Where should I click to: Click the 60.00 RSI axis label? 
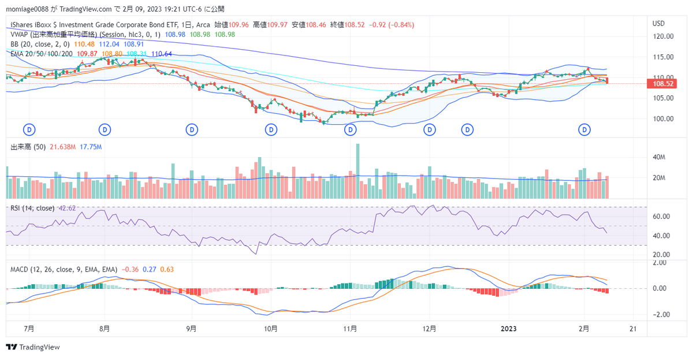coord(661,216)
